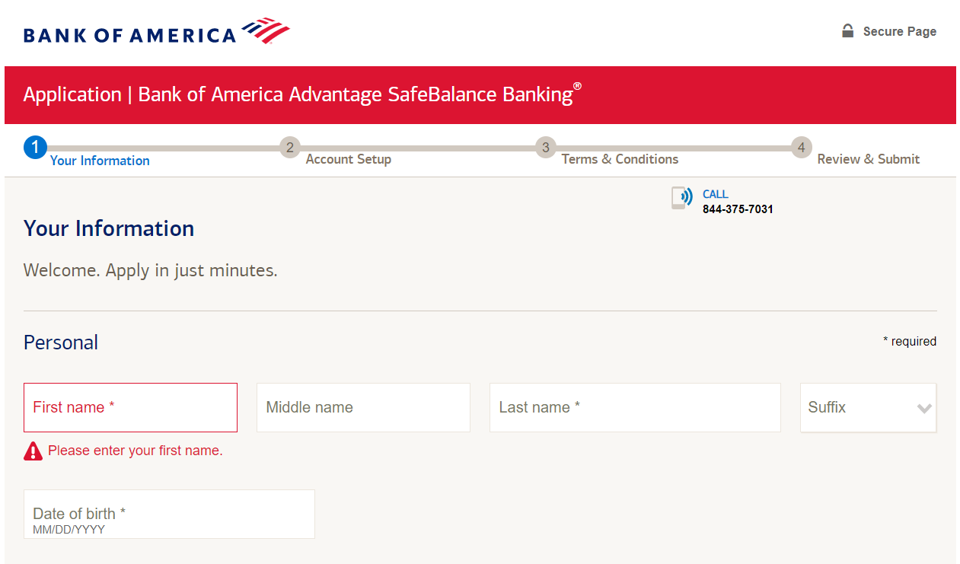Focus the First name field
Screen dimensions: 960x564
point(130,407)
